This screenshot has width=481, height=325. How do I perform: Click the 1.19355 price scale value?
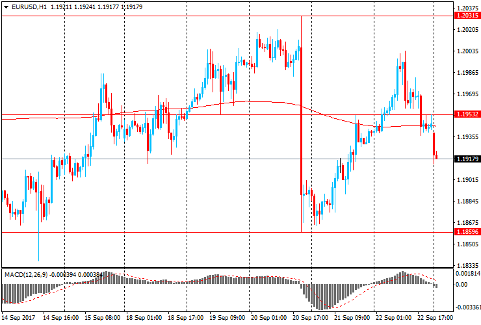[467, 137]
